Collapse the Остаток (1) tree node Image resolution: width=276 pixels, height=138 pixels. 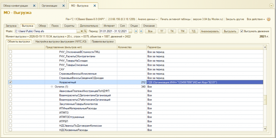click(52, 87)
